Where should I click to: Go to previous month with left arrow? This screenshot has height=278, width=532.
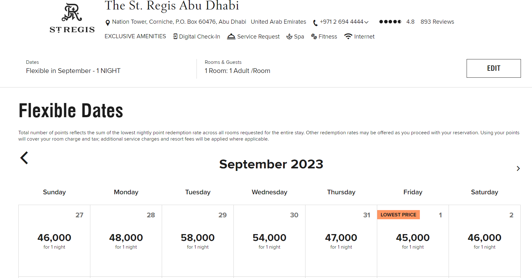point(24,158)
